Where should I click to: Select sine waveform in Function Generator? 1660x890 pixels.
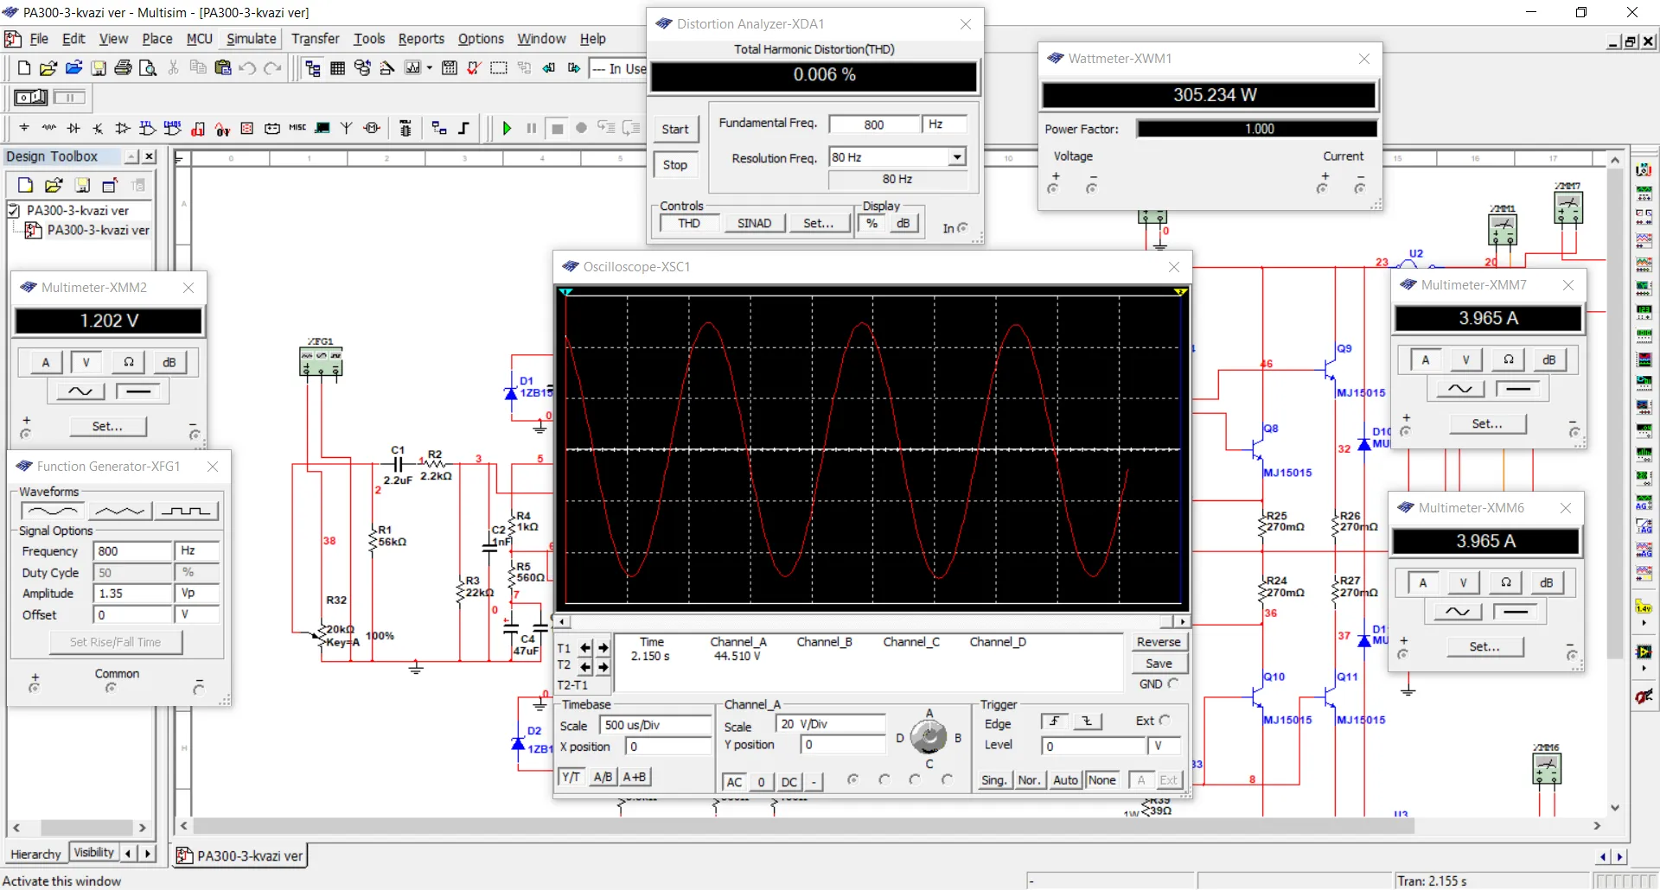52,511
